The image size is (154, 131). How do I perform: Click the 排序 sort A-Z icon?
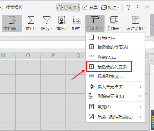click(62, 20)
